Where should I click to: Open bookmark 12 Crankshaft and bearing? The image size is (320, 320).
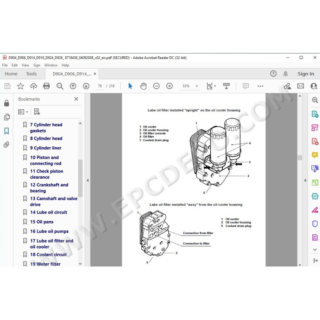pyautogui.click(x=49, y=188)
